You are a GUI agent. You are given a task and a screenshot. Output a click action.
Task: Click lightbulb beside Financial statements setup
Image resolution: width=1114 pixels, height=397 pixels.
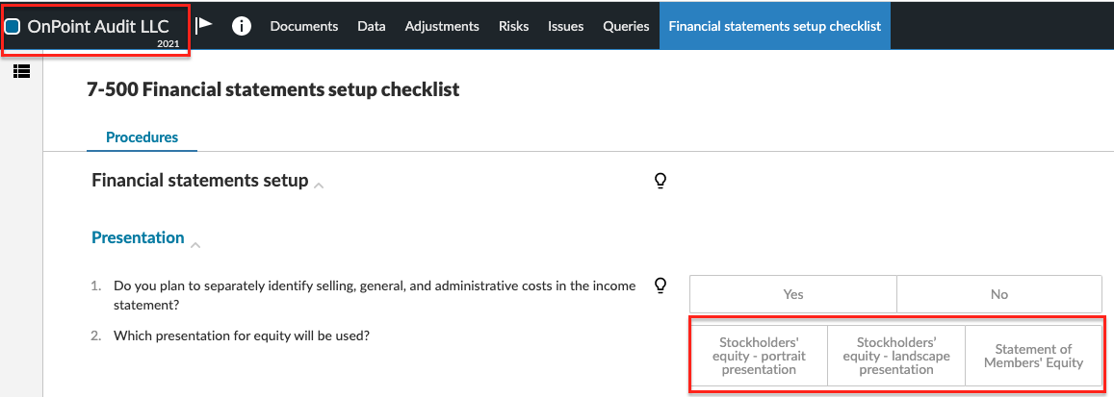[661, 180]
